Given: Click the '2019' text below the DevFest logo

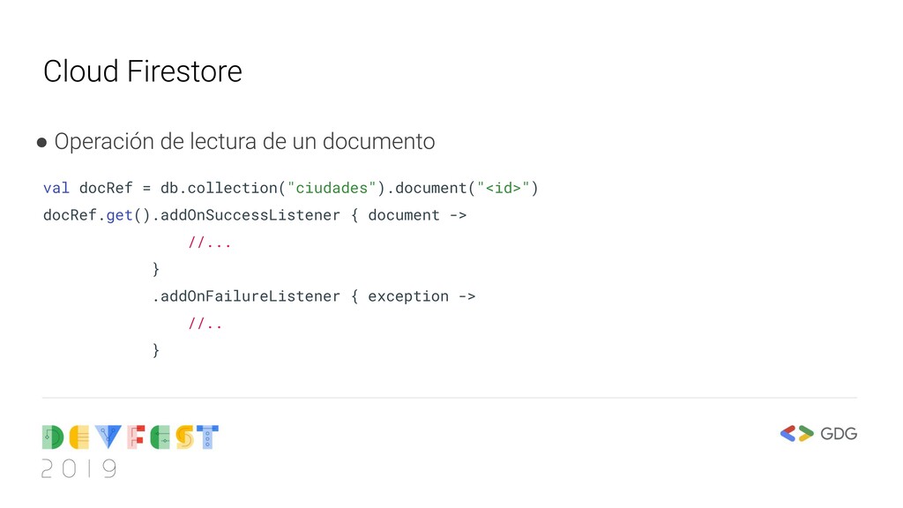Looking at the screenshot, I should [78, 469].
